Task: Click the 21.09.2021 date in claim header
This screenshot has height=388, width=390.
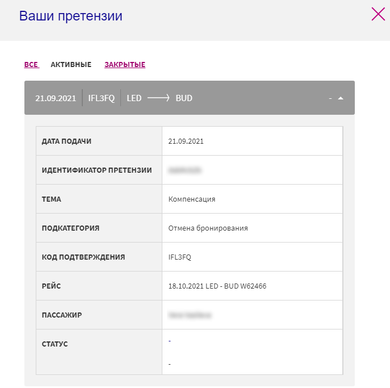Action: click(56, 98)
